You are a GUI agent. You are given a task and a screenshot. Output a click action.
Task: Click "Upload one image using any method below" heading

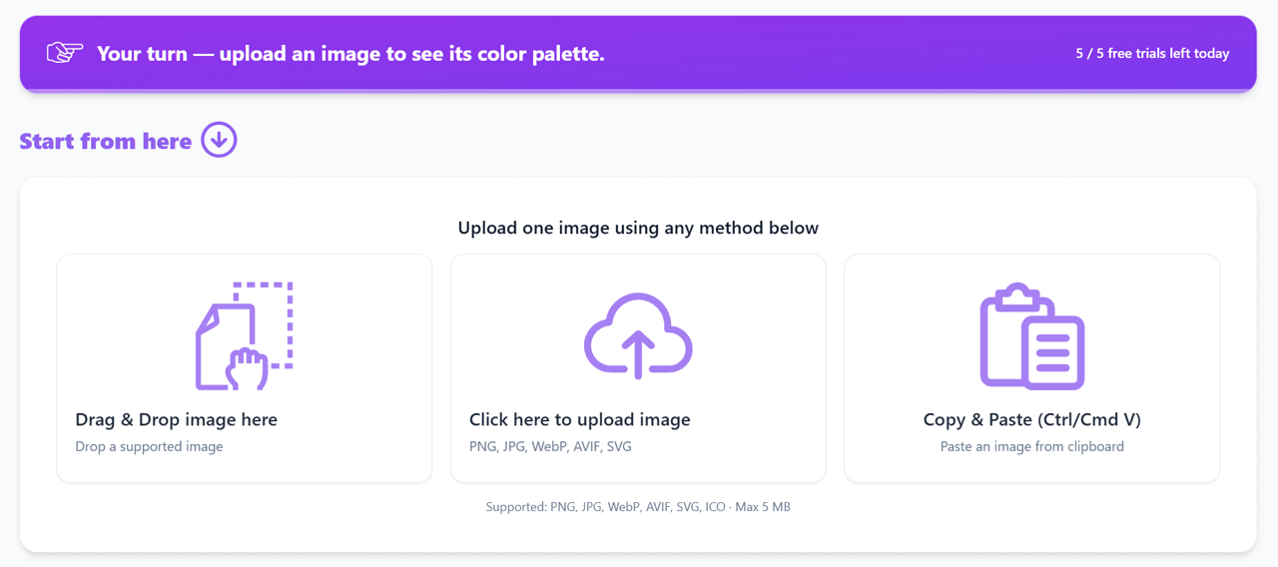pos(638,228)
